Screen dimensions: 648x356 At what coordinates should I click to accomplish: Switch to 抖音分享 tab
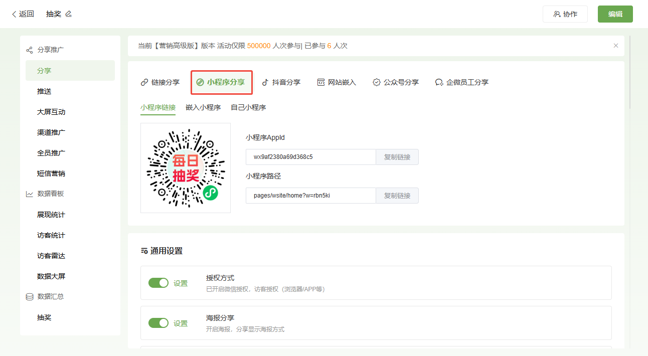pyautogui.click(x=281, y=82)
